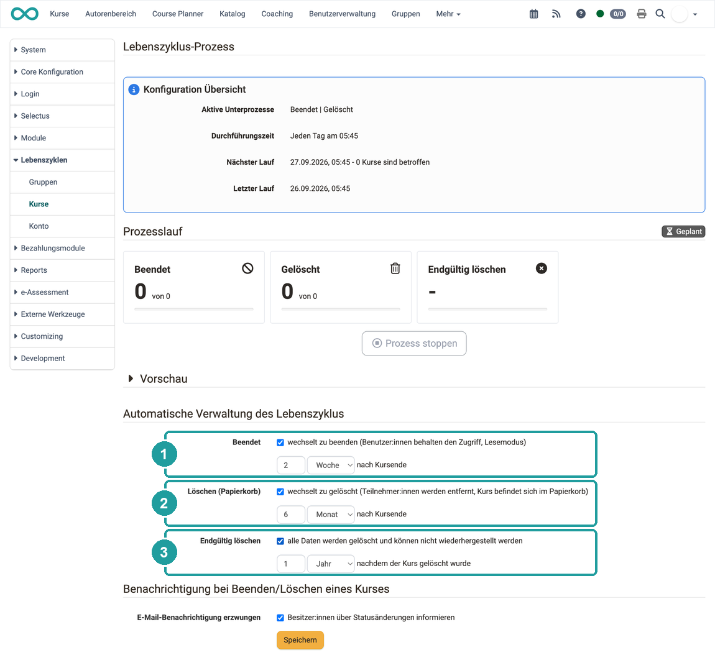Open Gruppen in top navigation
Screen dimensions: 715x660
point(405,14)
